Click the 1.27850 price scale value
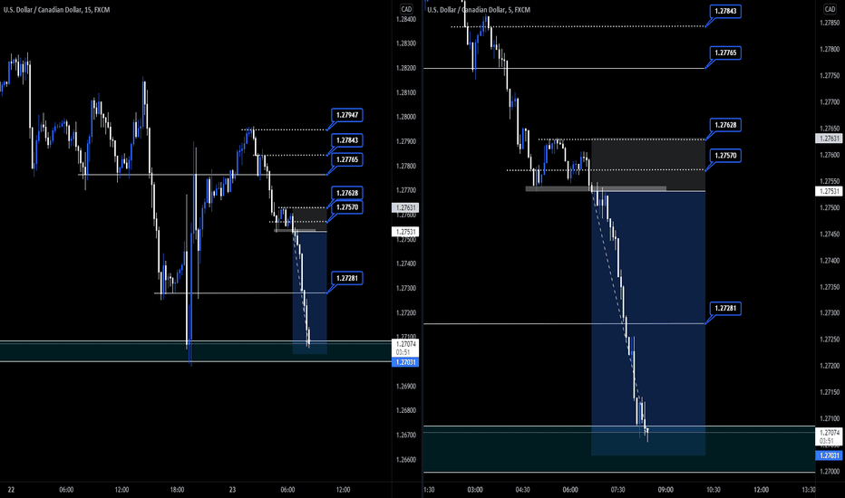The image size is (845, 498). point(830,24)
